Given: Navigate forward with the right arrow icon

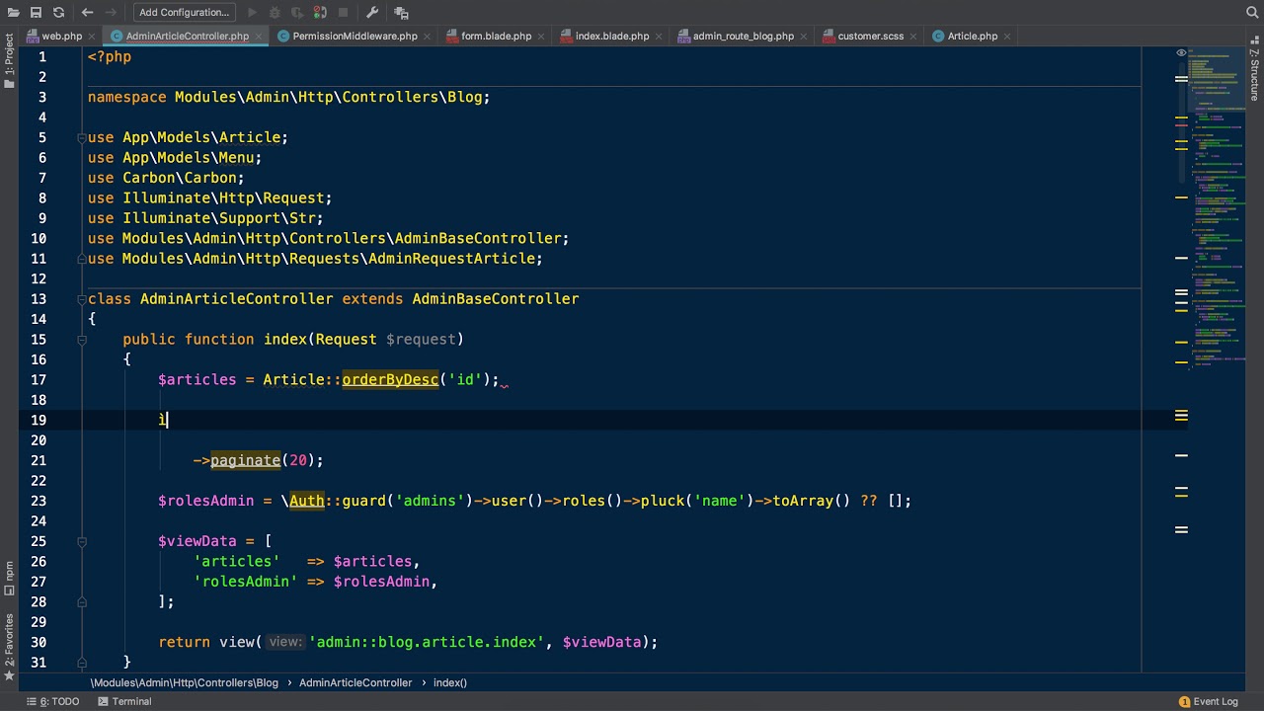Looking at the screenshot, I should tap(112, 12).
